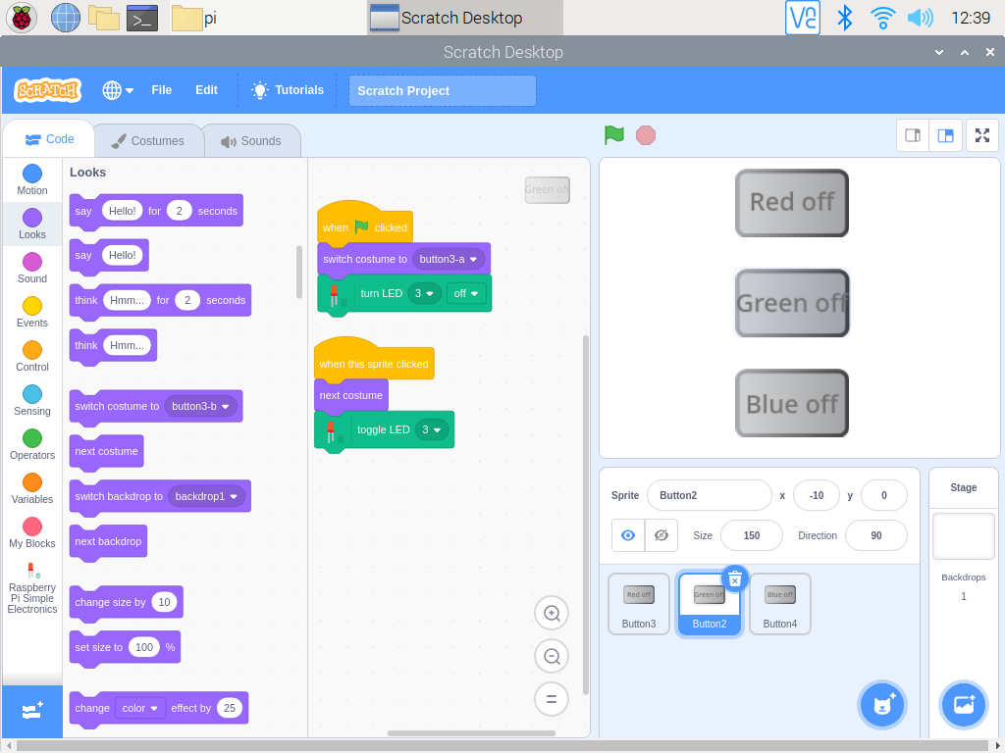The width and height of the screenshot is (1005, 753).
Task: Click the Choose a Backdrop button
Action: click(x=963, y=705)
